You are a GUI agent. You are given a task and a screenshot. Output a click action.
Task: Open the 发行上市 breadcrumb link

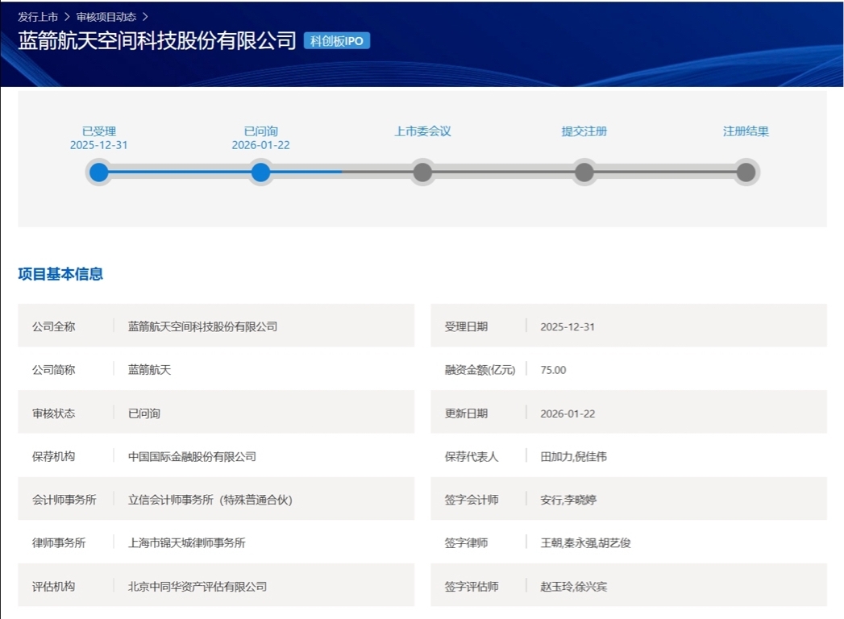click(x=38, y=17)
